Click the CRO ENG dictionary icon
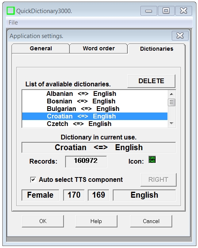Image resolution: width=198 pixels, height=248 pixels. point(152,159)
